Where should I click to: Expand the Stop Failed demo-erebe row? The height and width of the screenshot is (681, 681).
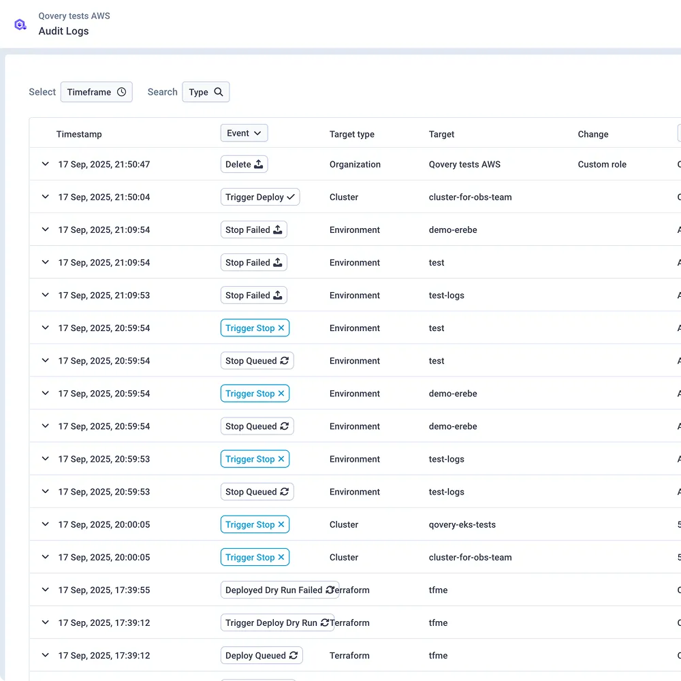(x=45, y=229)
